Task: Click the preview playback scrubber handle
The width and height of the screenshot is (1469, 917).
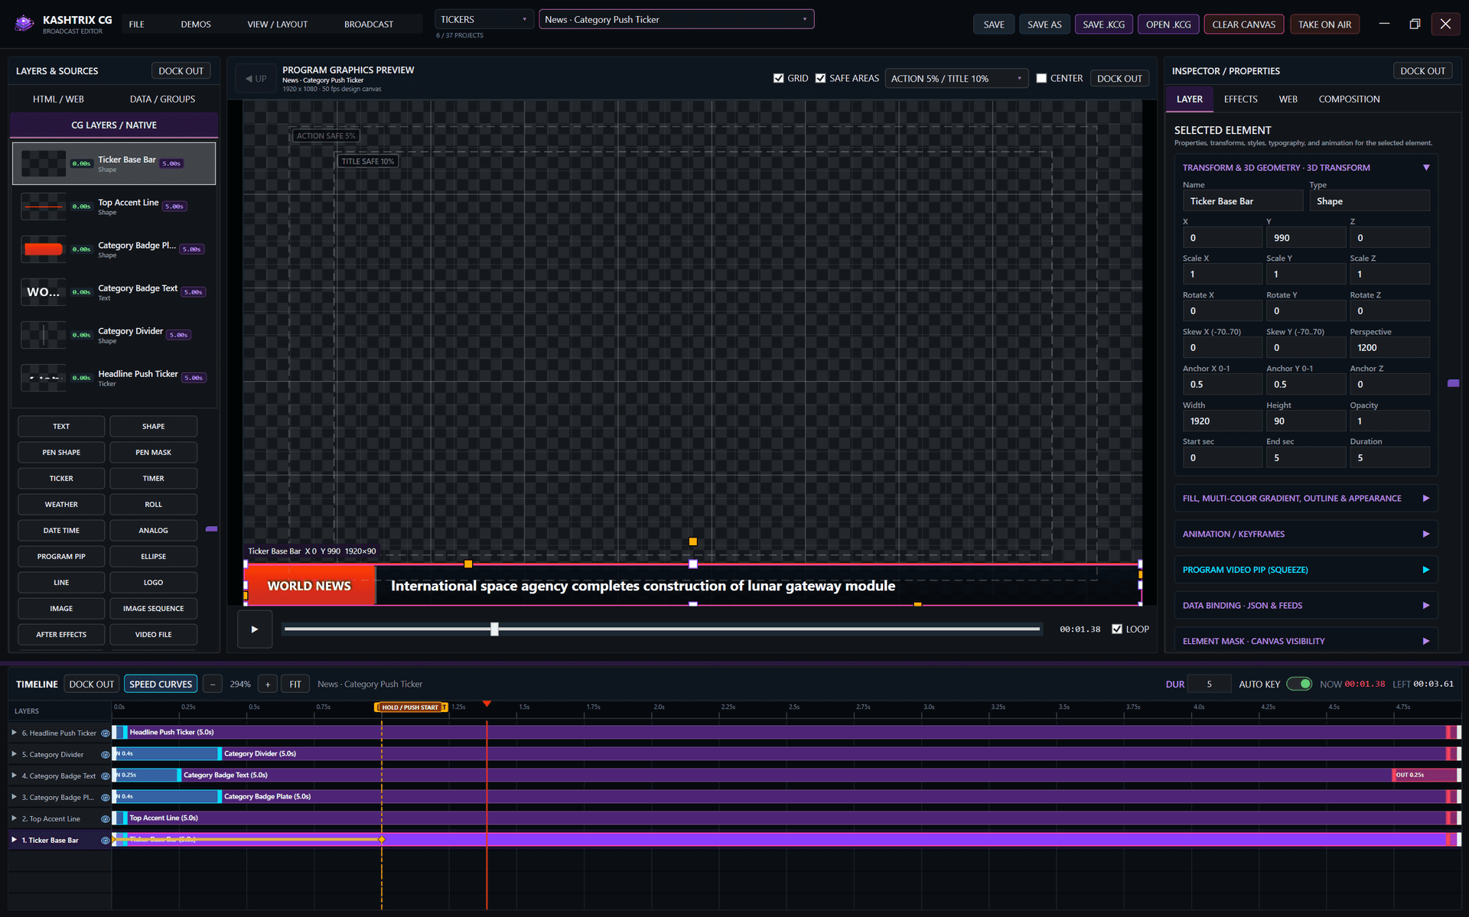Action: (x=494, y=629)
